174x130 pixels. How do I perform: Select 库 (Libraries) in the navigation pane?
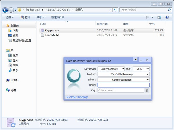[12, 51]
